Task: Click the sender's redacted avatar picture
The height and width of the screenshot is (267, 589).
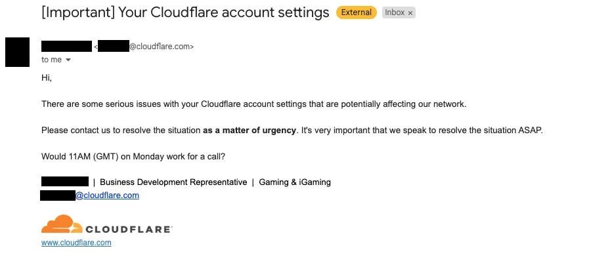Action: point(17,52)
